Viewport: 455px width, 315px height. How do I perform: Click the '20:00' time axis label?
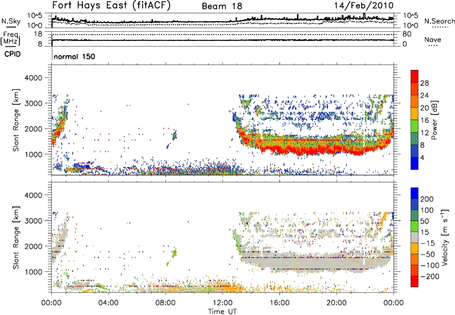336,303
